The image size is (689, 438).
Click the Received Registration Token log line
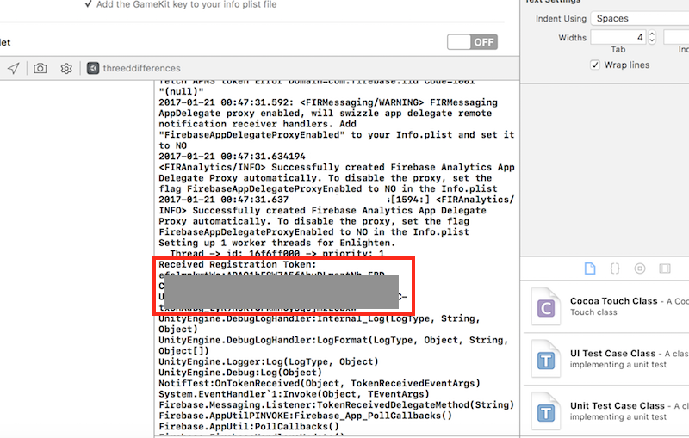click(238, 265)
